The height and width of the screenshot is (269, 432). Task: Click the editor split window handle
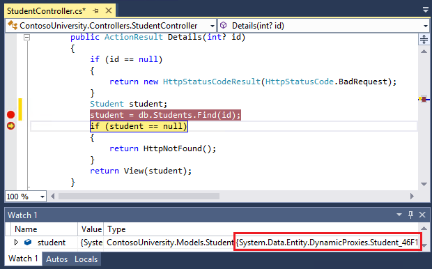click(424, 40)
